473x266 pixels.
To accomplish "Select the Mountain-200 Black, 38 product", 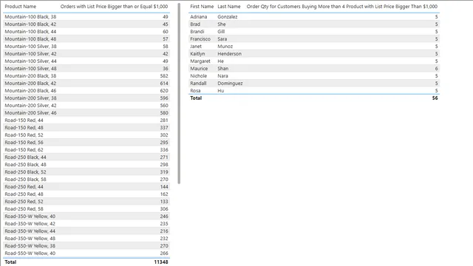I will [x=30, y=75].
